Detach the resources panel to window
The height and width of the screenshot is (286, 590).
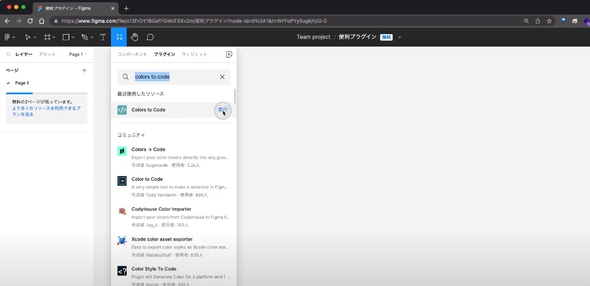229,55
